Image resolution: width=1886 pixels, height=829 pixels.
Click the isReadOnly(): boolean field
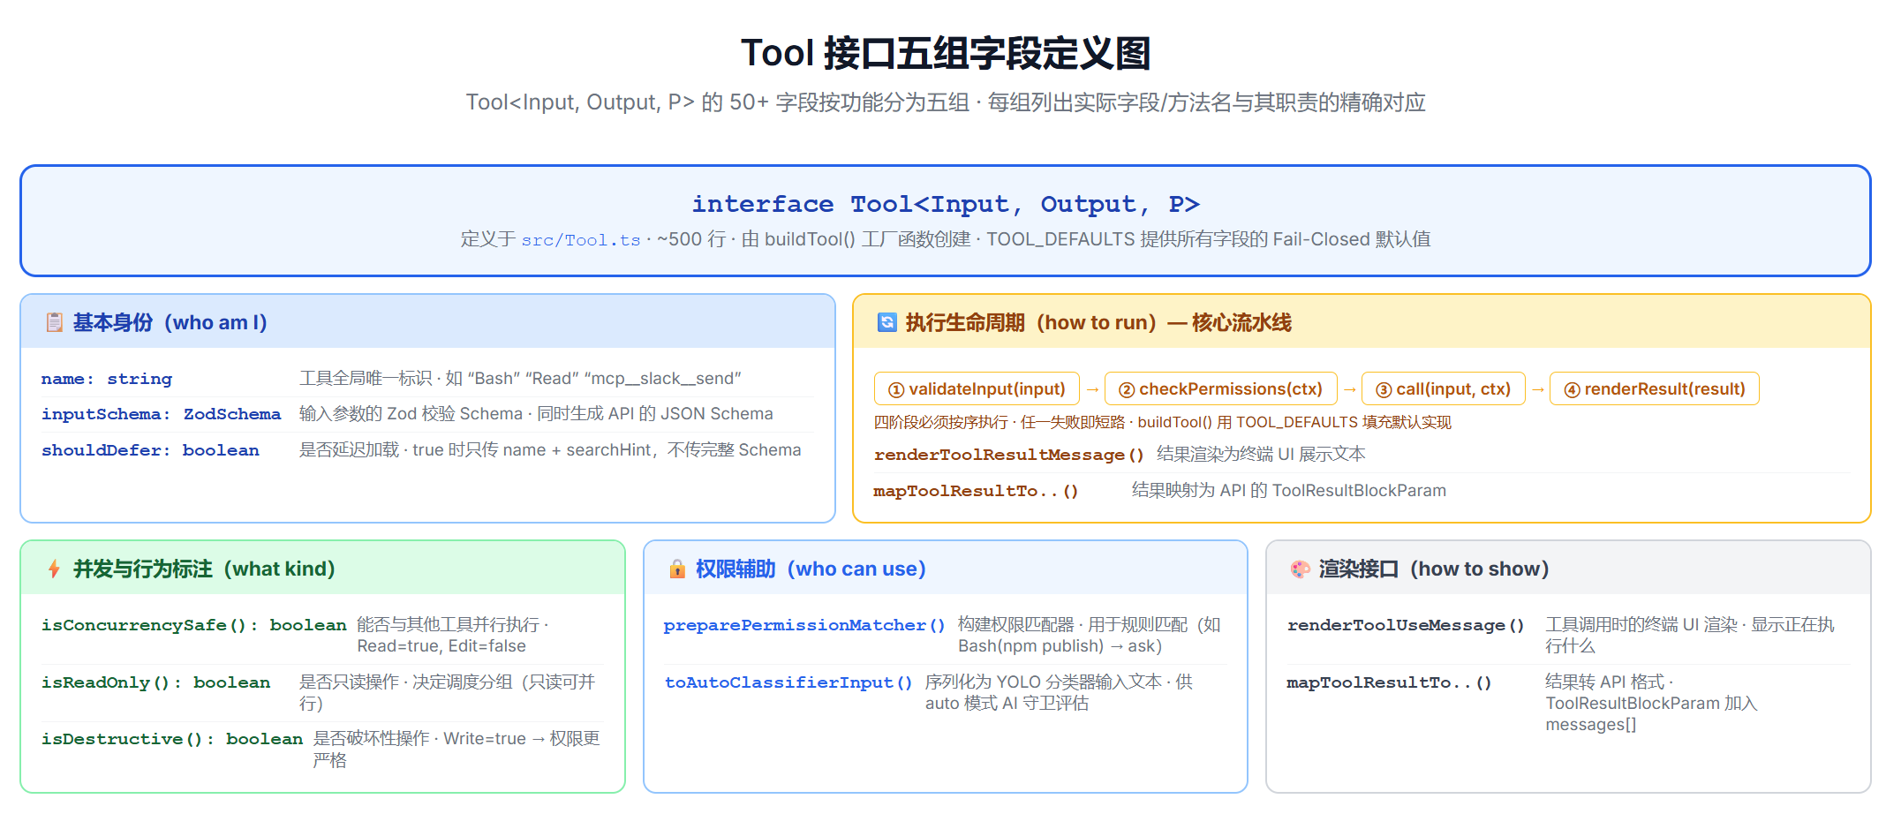155,682
